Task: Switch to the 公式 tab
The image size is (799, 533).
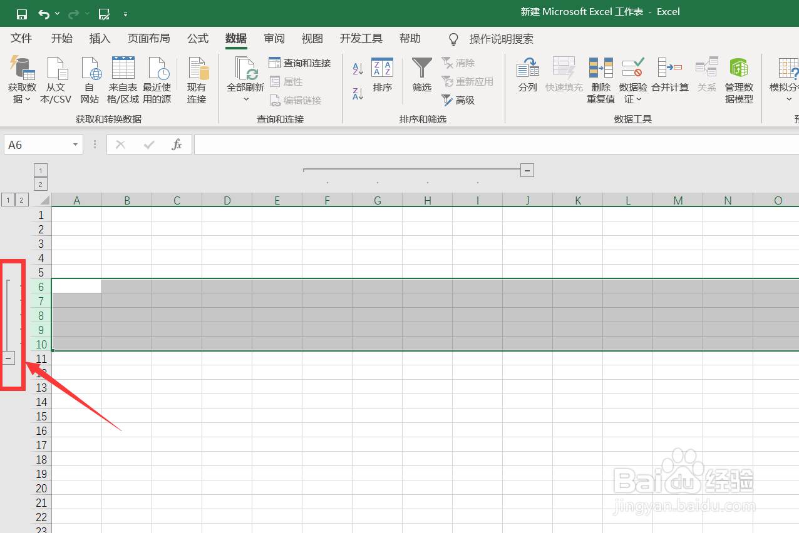Action: click(x=198, y=39)
